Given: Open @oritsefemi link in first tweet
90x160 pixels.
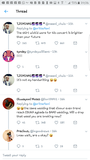Looking at the screenshot, I should pyautogui.click(x=41, y=28).
